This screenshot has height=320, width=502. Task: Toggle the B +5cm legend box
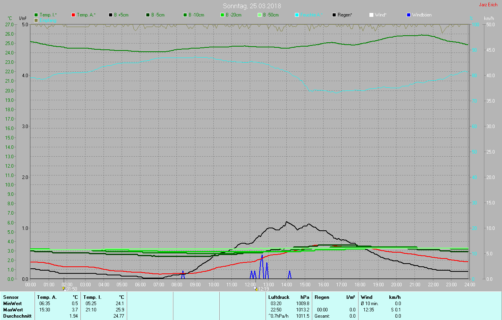[x=111, y=15]
